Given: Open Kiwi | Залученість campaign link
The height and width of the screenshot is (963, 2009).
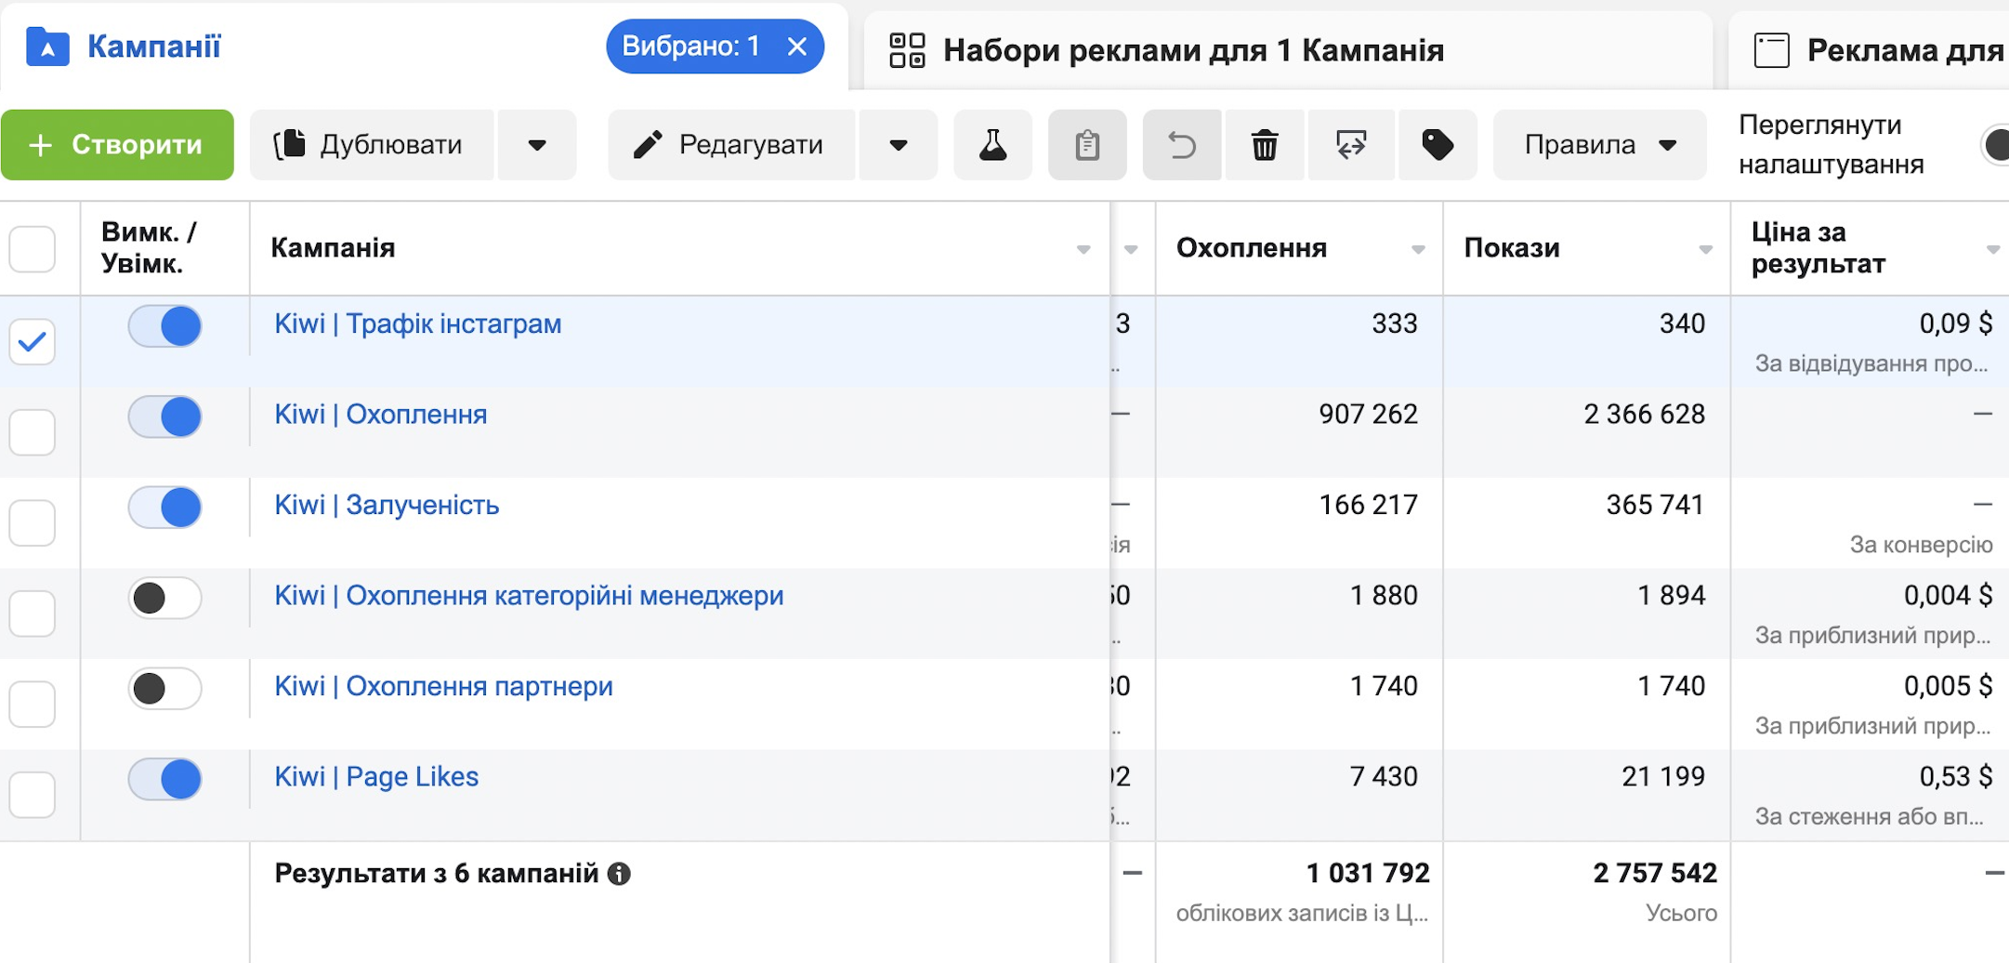Looking at the screenshot, I should coord(387,505).
